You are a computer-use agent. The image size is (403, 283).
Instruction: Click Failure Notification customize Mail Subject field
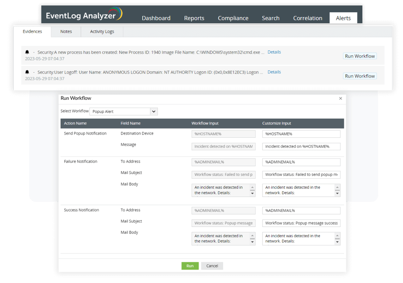(x=301, y=175)
